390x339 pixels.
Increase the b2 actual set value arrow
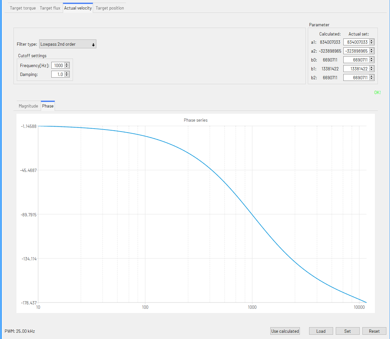click(372, 76)
